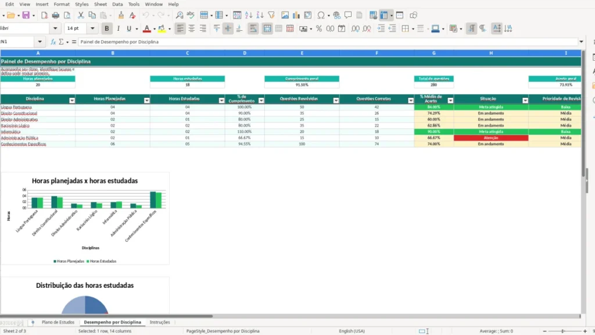
Task: Toggle Bold formatting
Action: [x=107, y=28]
